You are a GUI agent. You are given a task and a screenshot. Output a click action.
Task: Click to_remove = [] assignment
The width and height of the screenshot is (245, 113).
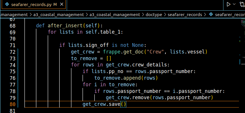coord(91,58)
